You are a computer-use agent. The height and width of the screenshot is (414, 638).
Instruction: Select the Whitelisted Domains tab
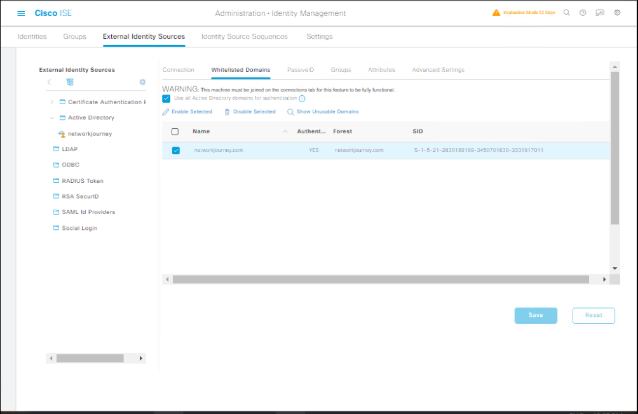tap(240, 70)
